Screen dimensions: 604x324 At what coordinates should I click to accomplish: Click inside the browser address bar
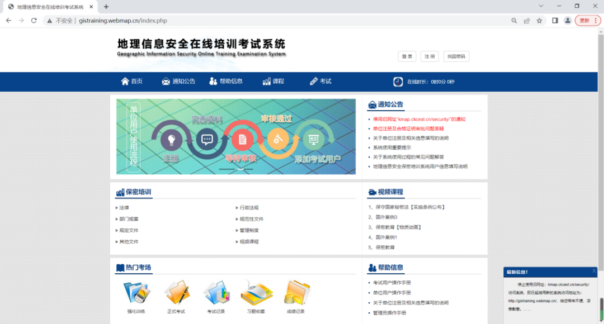168,20
